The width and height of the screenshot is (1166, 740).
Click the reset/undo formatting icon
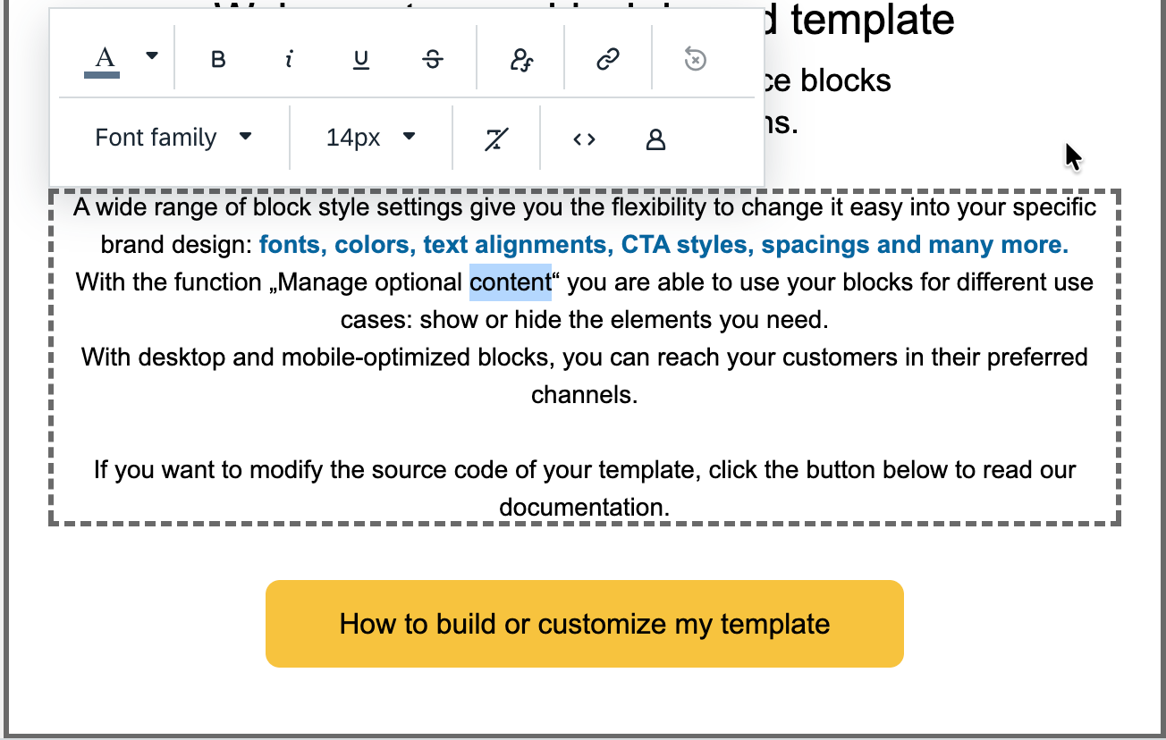[695, 60]
